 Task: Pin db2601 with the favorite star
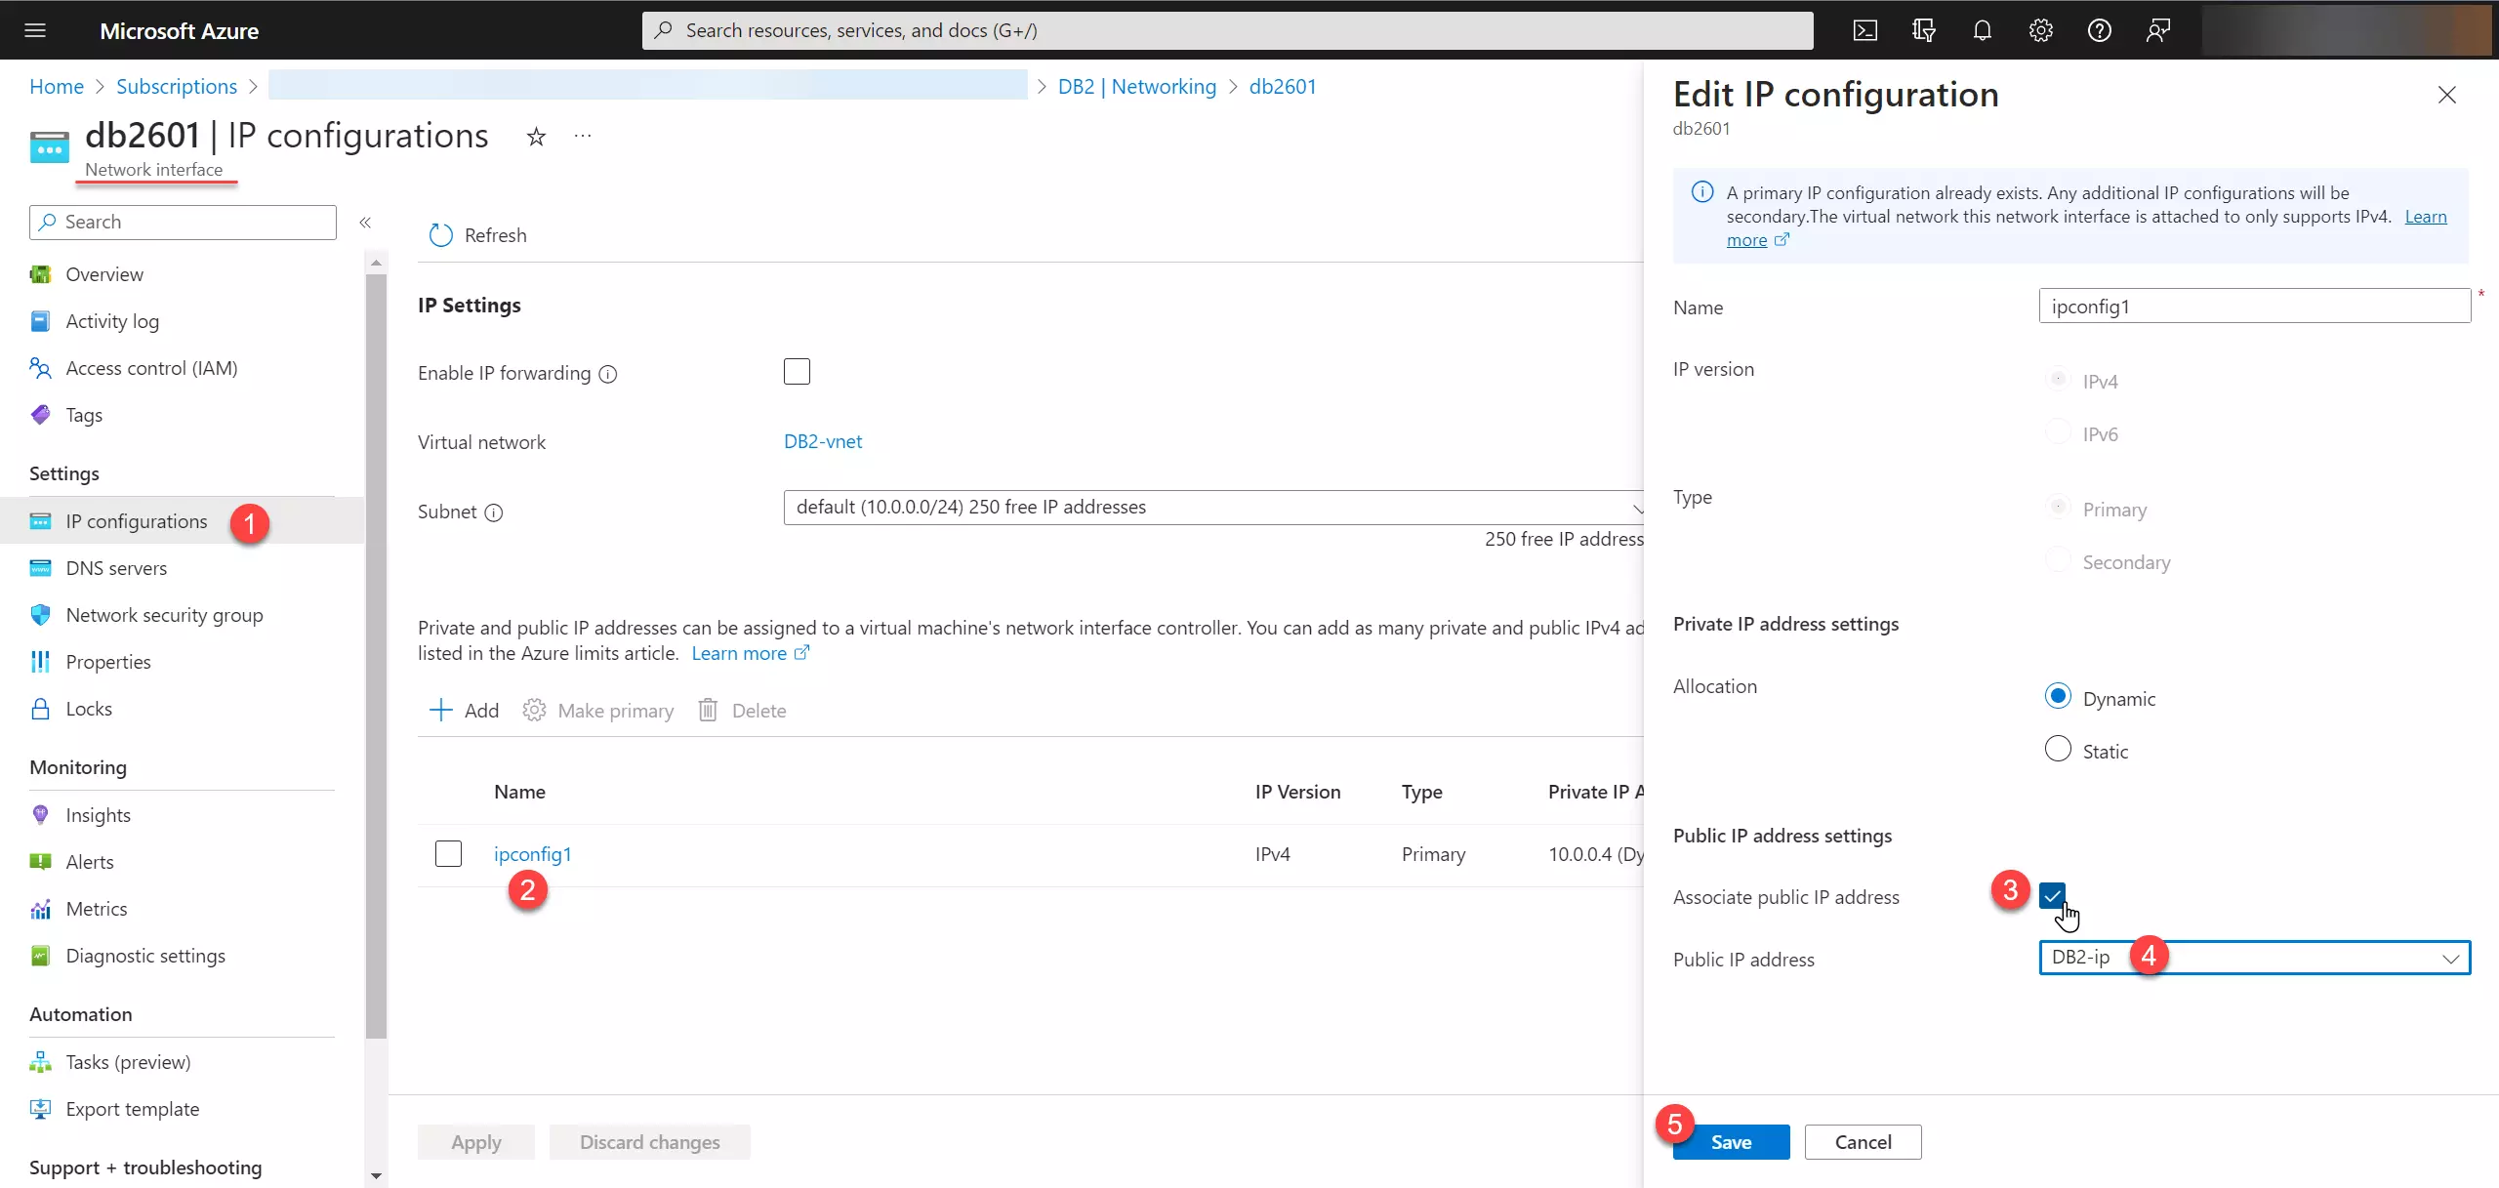(x=536, y=137)
